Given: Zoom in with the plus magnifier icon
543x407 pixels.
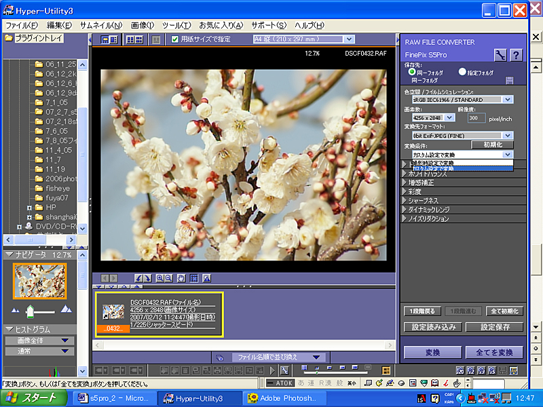Looking at the screenshot, I should click(160, 278).
